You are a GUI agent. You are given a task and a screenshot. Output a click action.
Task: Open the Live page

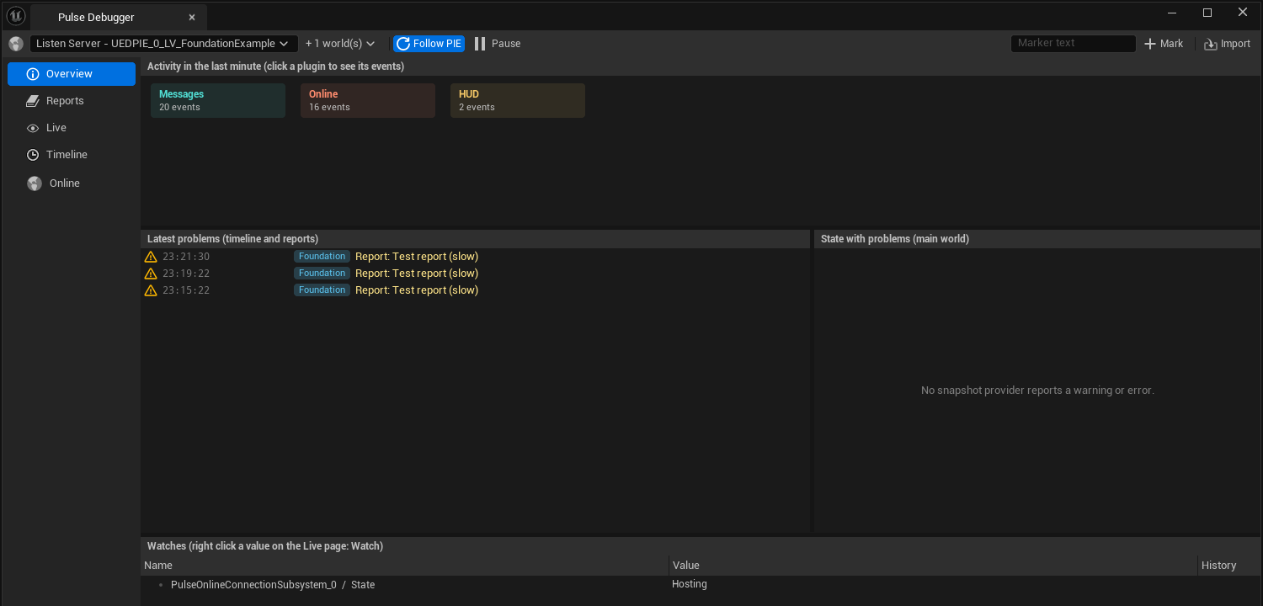pos(72,128)
